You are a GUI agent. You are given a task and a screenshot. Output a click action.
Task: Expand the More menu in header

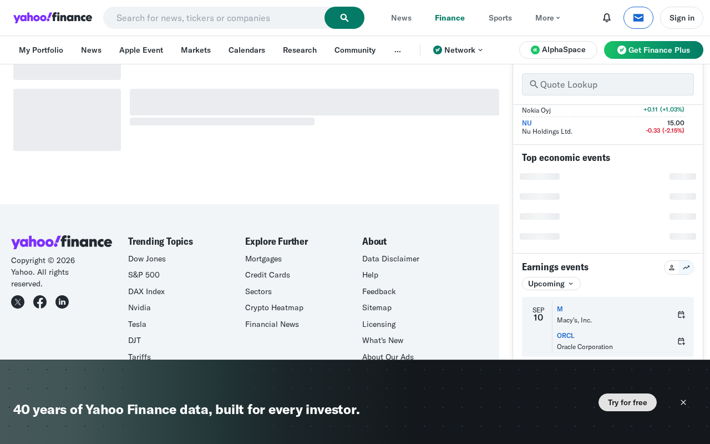pos(547,18)
